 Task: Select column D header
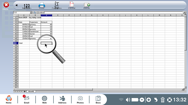[58, 15]
